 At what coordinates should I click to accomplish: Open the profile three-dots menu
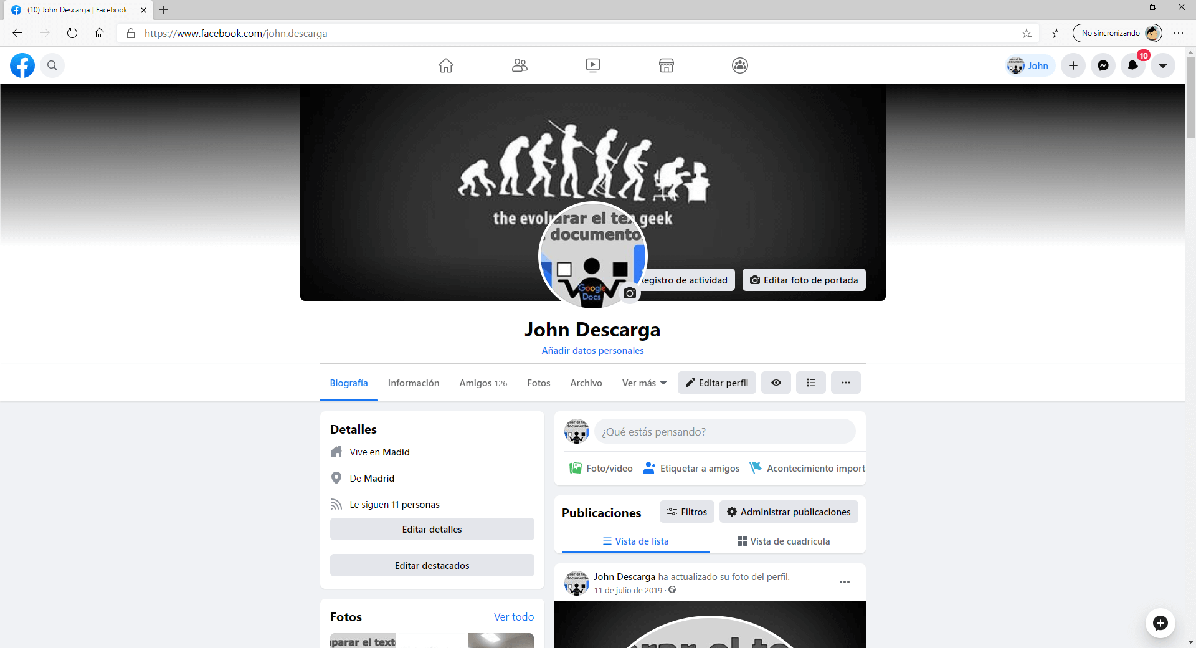point(846,383)
